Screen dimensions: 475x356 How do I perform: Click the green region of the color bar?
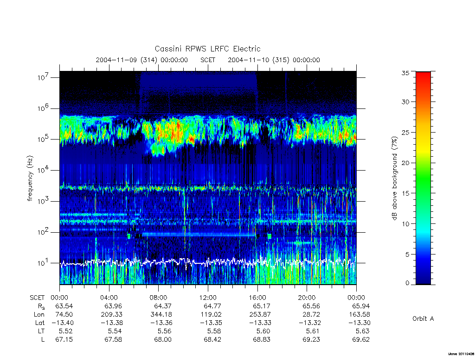point(423,182)
